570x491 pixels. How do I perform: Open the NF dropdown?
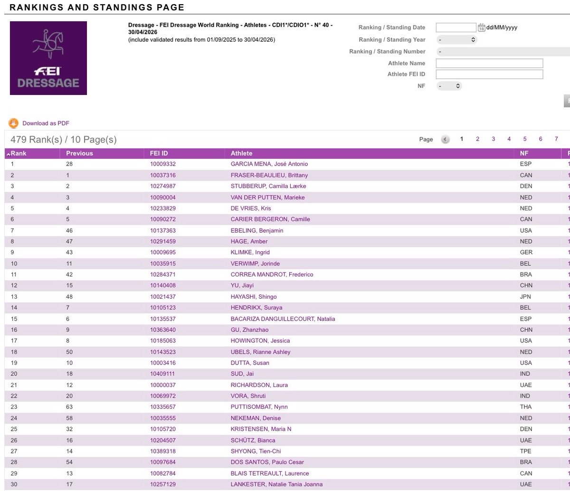pyautogui.click(x=449, y=86)
